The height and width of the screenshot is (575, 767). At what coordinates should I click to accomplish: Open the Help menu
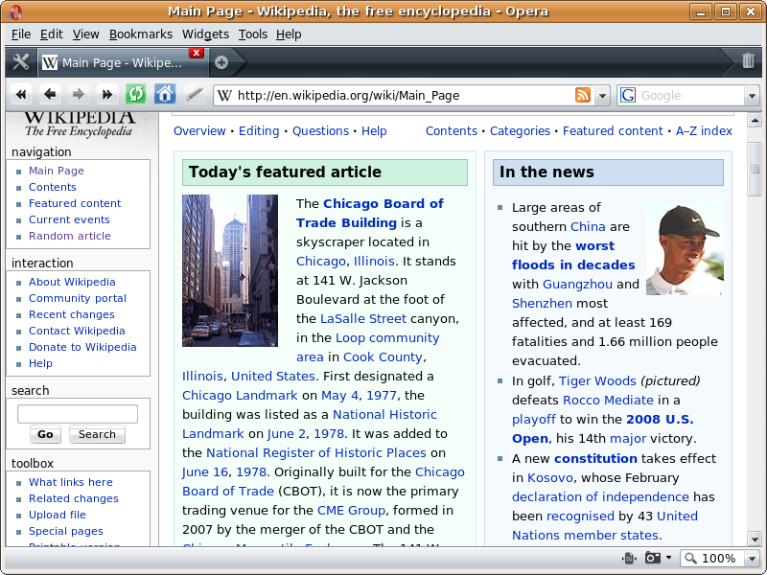289,34
